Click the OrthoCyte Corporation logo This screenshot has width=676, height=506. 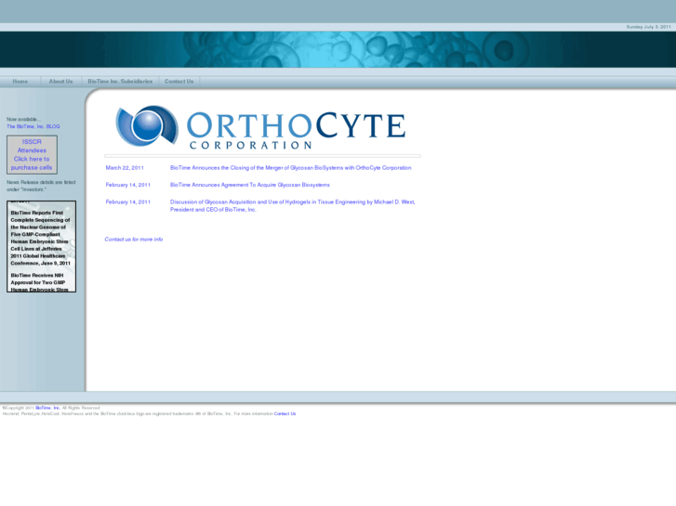click(x=261, y=127)
